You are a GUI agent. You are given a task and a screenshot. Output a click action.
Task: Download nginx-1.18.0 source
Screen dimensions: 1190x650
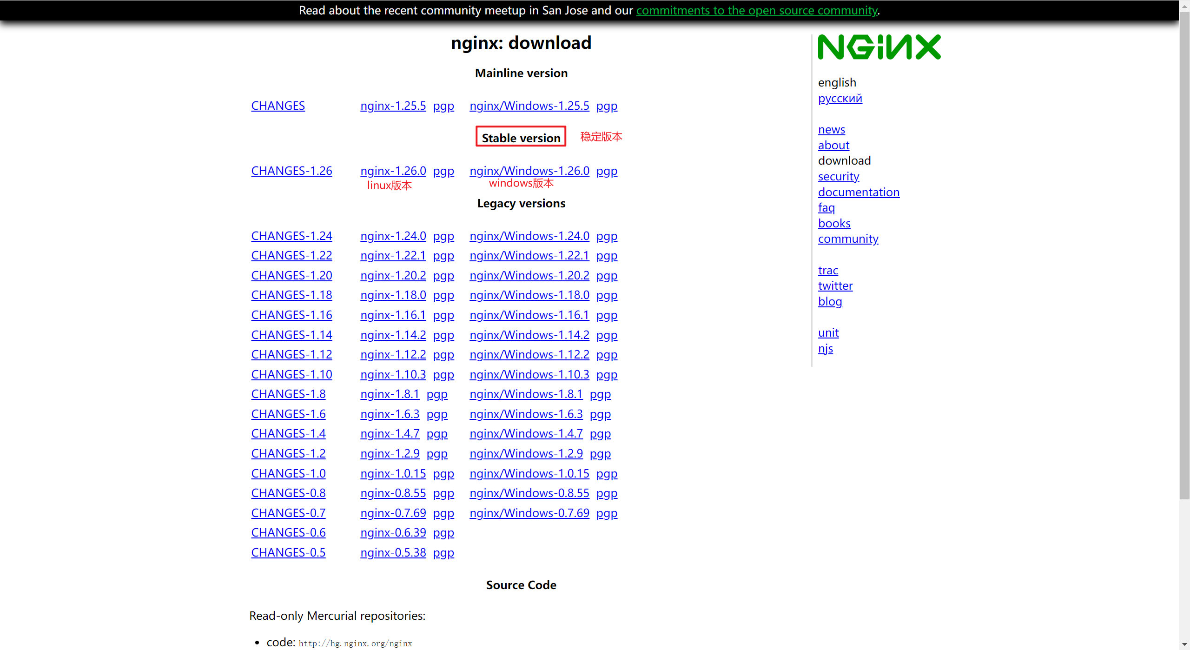pyautogui.click(x=393, y=295)
